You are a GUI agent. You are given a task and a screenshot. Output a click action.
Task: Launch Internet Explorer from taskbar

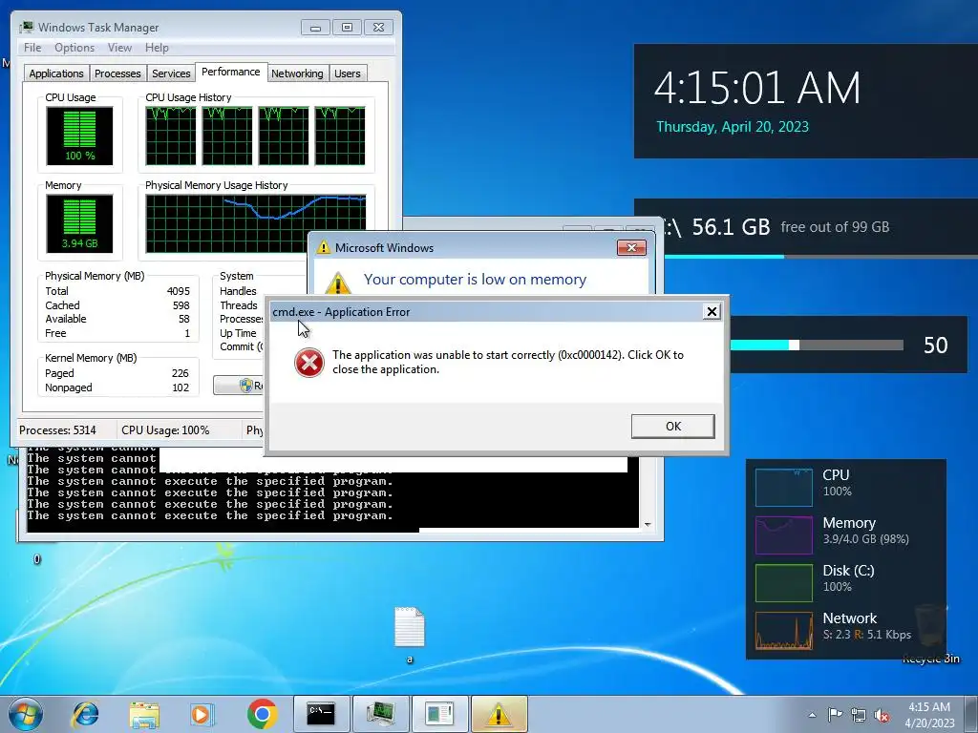click(x=85, y=714)
